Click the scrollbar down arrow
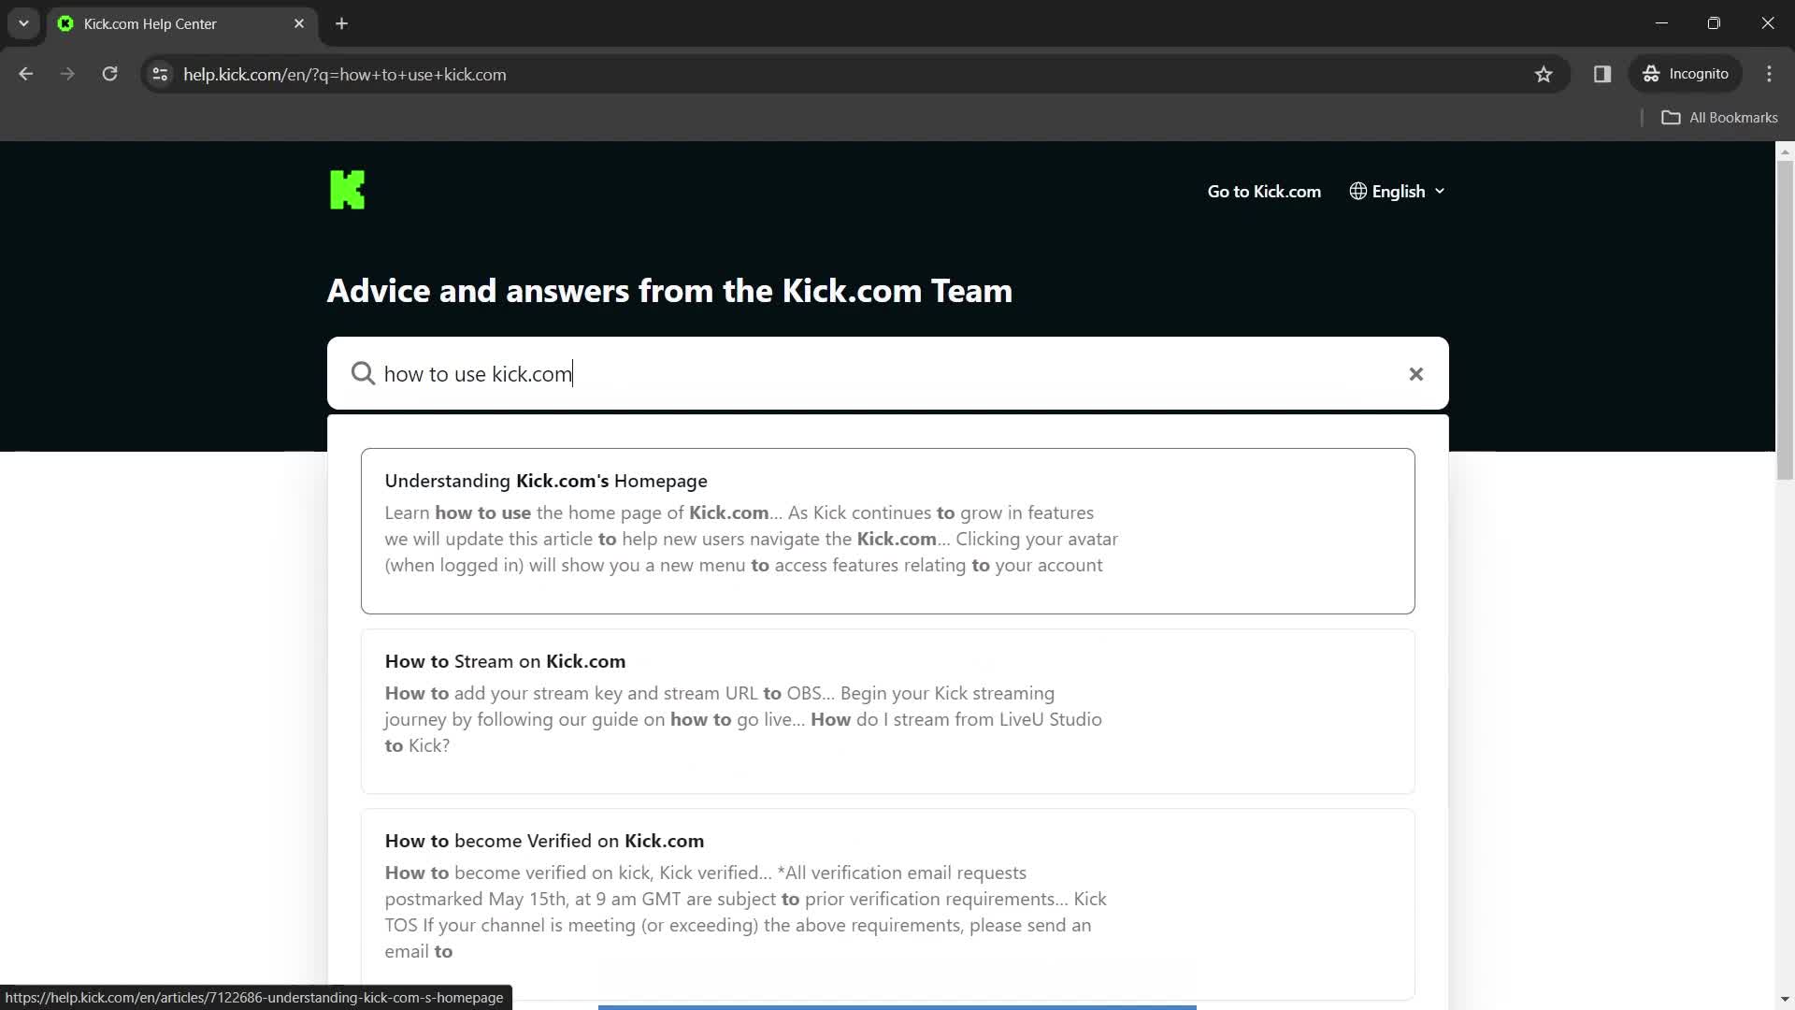 pyautogui.click(x=1785, y=1000)
